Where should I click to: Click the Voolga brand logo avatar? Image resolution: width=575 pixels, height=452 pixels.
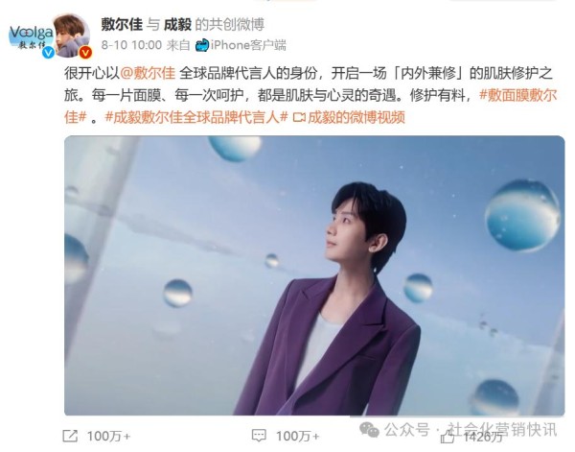click(31, 36)
